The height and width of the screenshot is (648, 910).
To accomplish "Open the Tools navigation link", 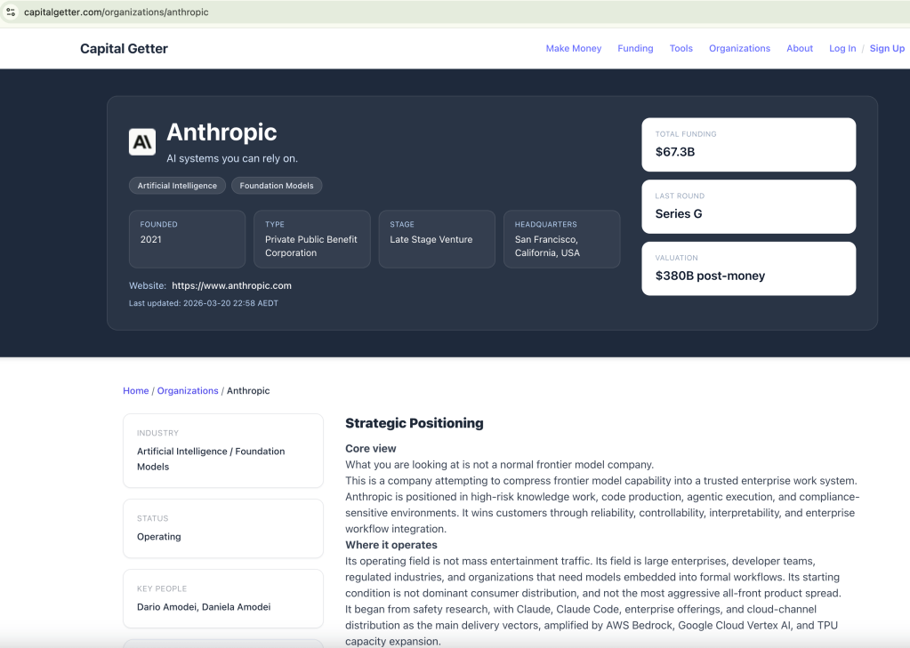I will coord(680,49).
